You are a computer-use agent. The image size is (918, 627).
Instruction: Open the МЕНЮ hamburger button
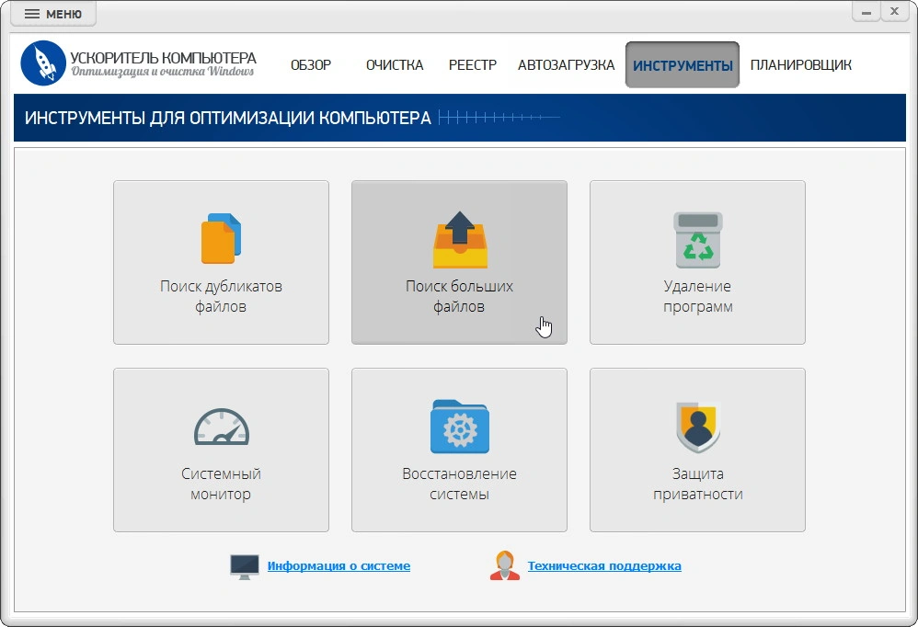[x=53, y=14]
